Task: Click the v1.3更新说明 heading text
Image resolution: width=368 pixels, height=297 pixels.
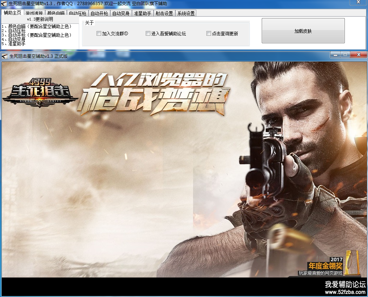Action: [x=40, y=19]
